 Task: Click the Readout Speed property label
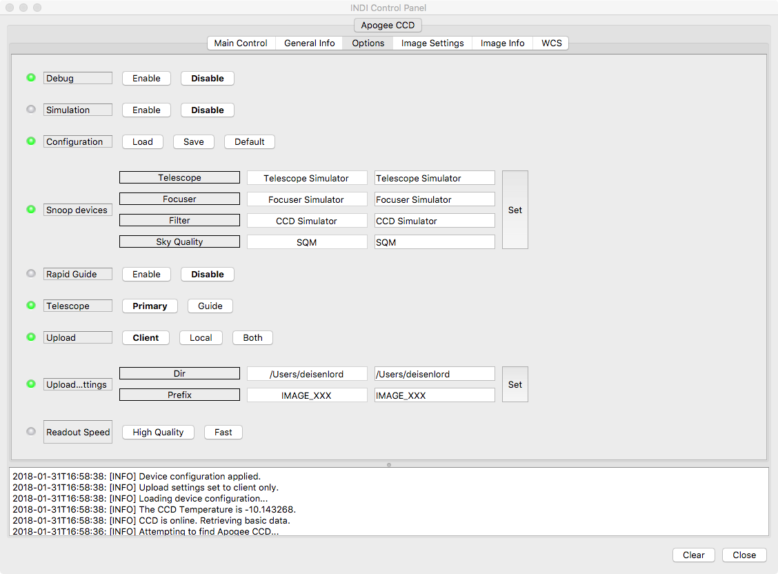coord(78,432)
